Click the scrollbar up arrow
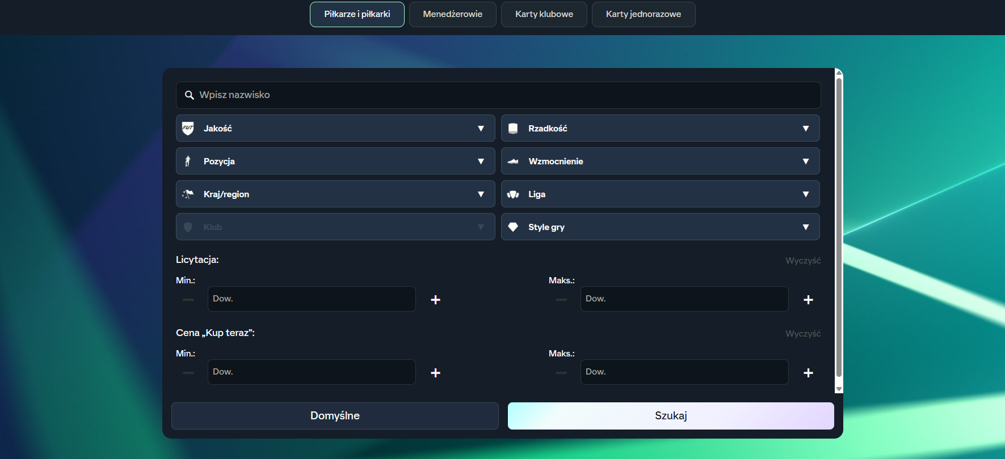Image resolution: width=1005 pixels, height=459 pixels. pyautogui.click(x=839, y=72)
